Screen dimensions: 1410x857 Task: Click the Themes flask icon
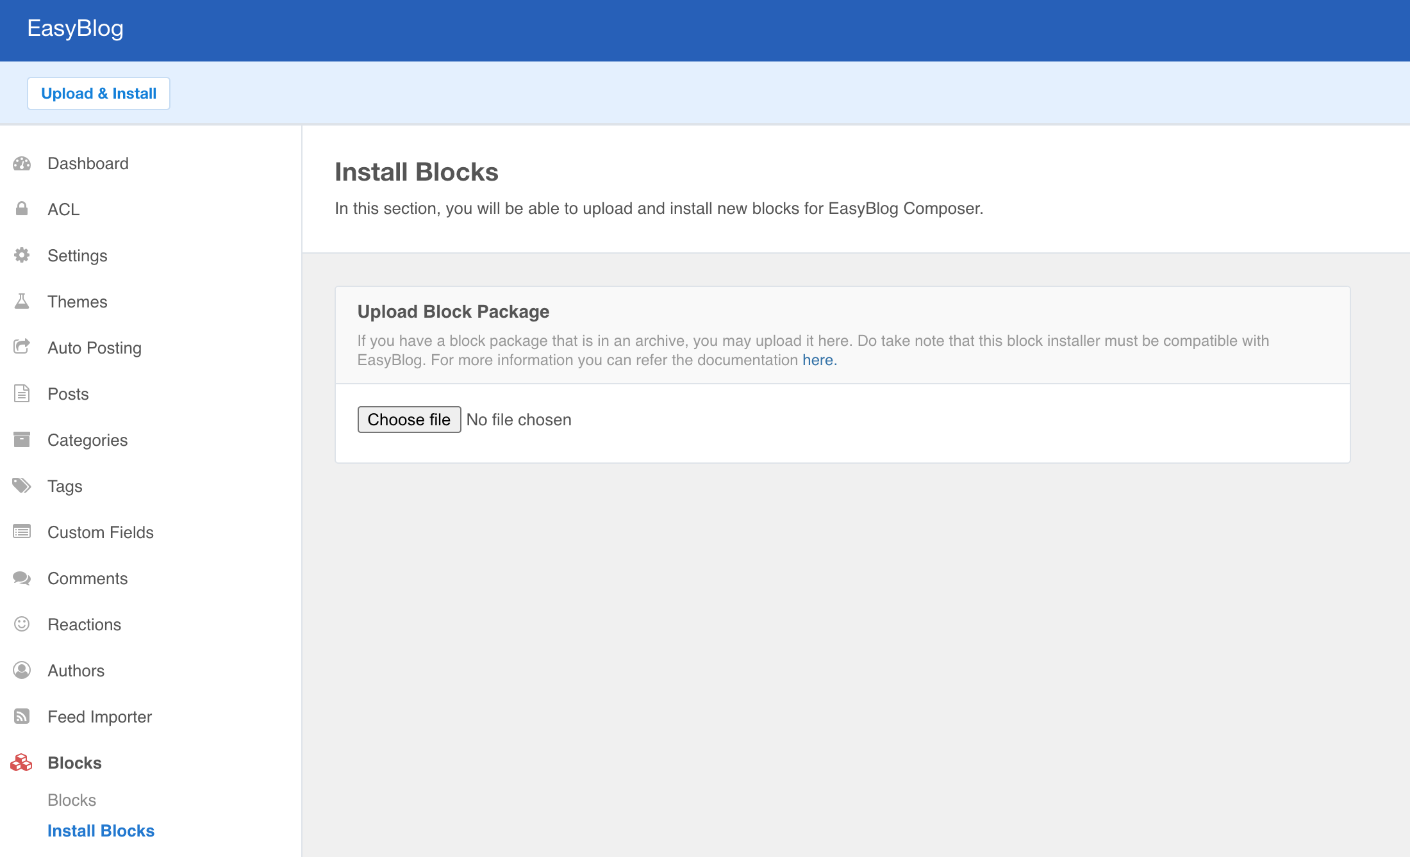point(22,301)
